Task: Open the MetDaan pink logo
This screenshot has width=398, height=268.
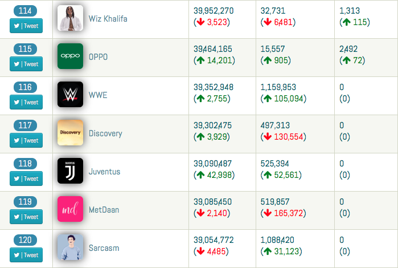Action: [x=70, y=209]
